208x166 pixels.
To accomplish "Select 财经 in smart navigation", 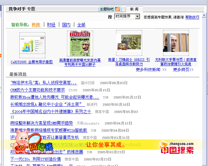I will tap(51, 25).
